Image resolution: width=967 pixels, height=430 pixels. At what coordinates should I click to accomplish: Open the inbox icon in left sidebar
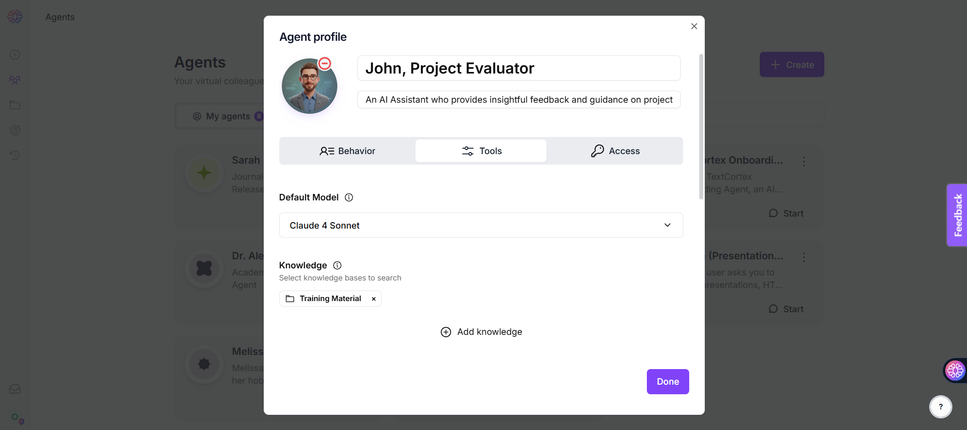[x=15, y=389]
